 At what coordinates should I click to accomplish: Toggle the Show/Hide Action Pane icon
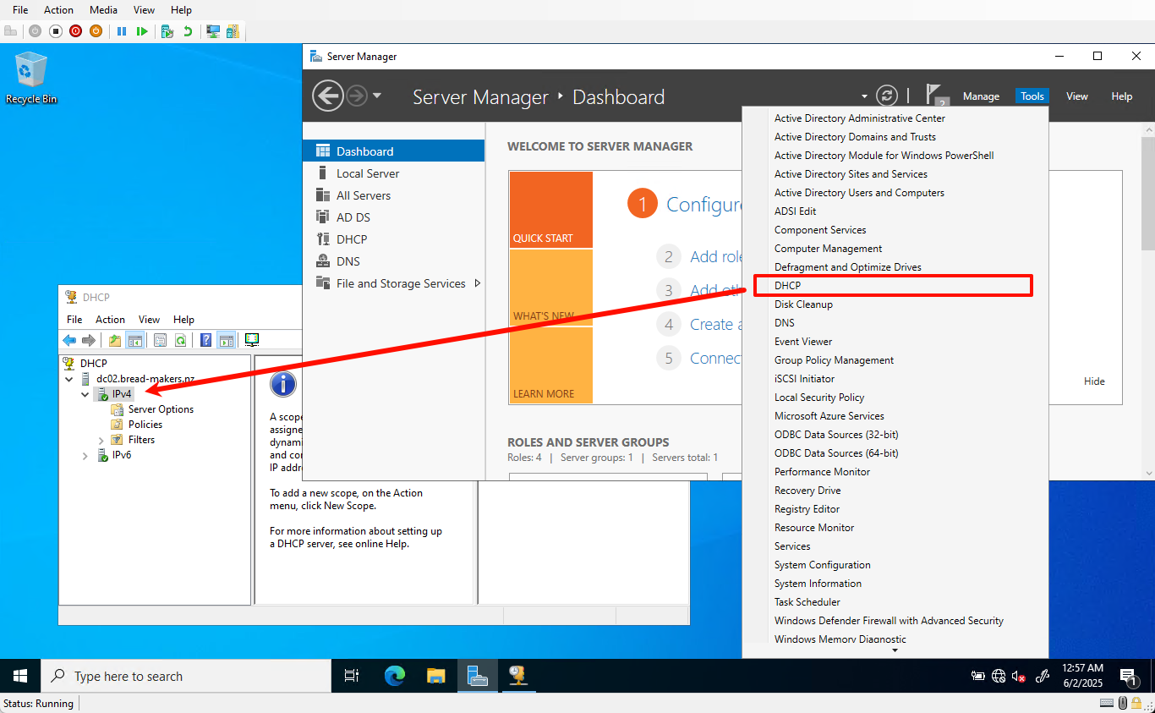tap(226, 340)
